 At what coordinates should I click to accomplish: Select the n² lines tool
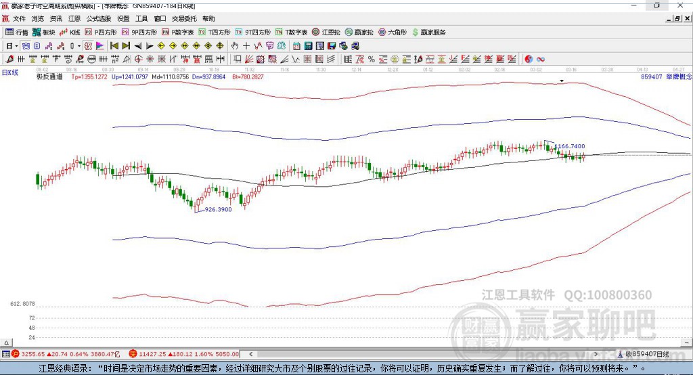click(x=115, y=60)
